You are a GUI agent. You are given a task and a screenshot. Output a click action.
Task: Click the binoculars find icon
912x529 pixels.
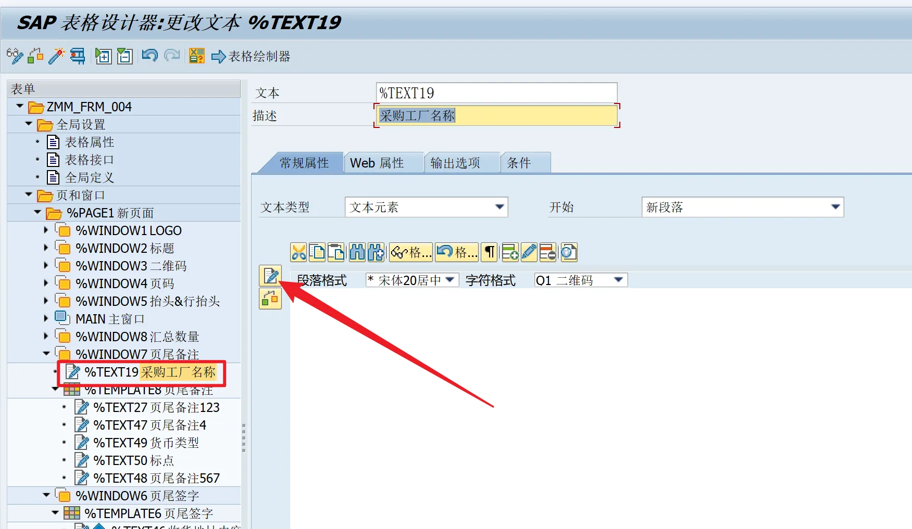click(x=357, y=252)
